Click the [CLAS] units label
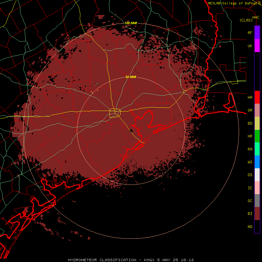This screenshot has width=262, height=262. click(246, 20)
